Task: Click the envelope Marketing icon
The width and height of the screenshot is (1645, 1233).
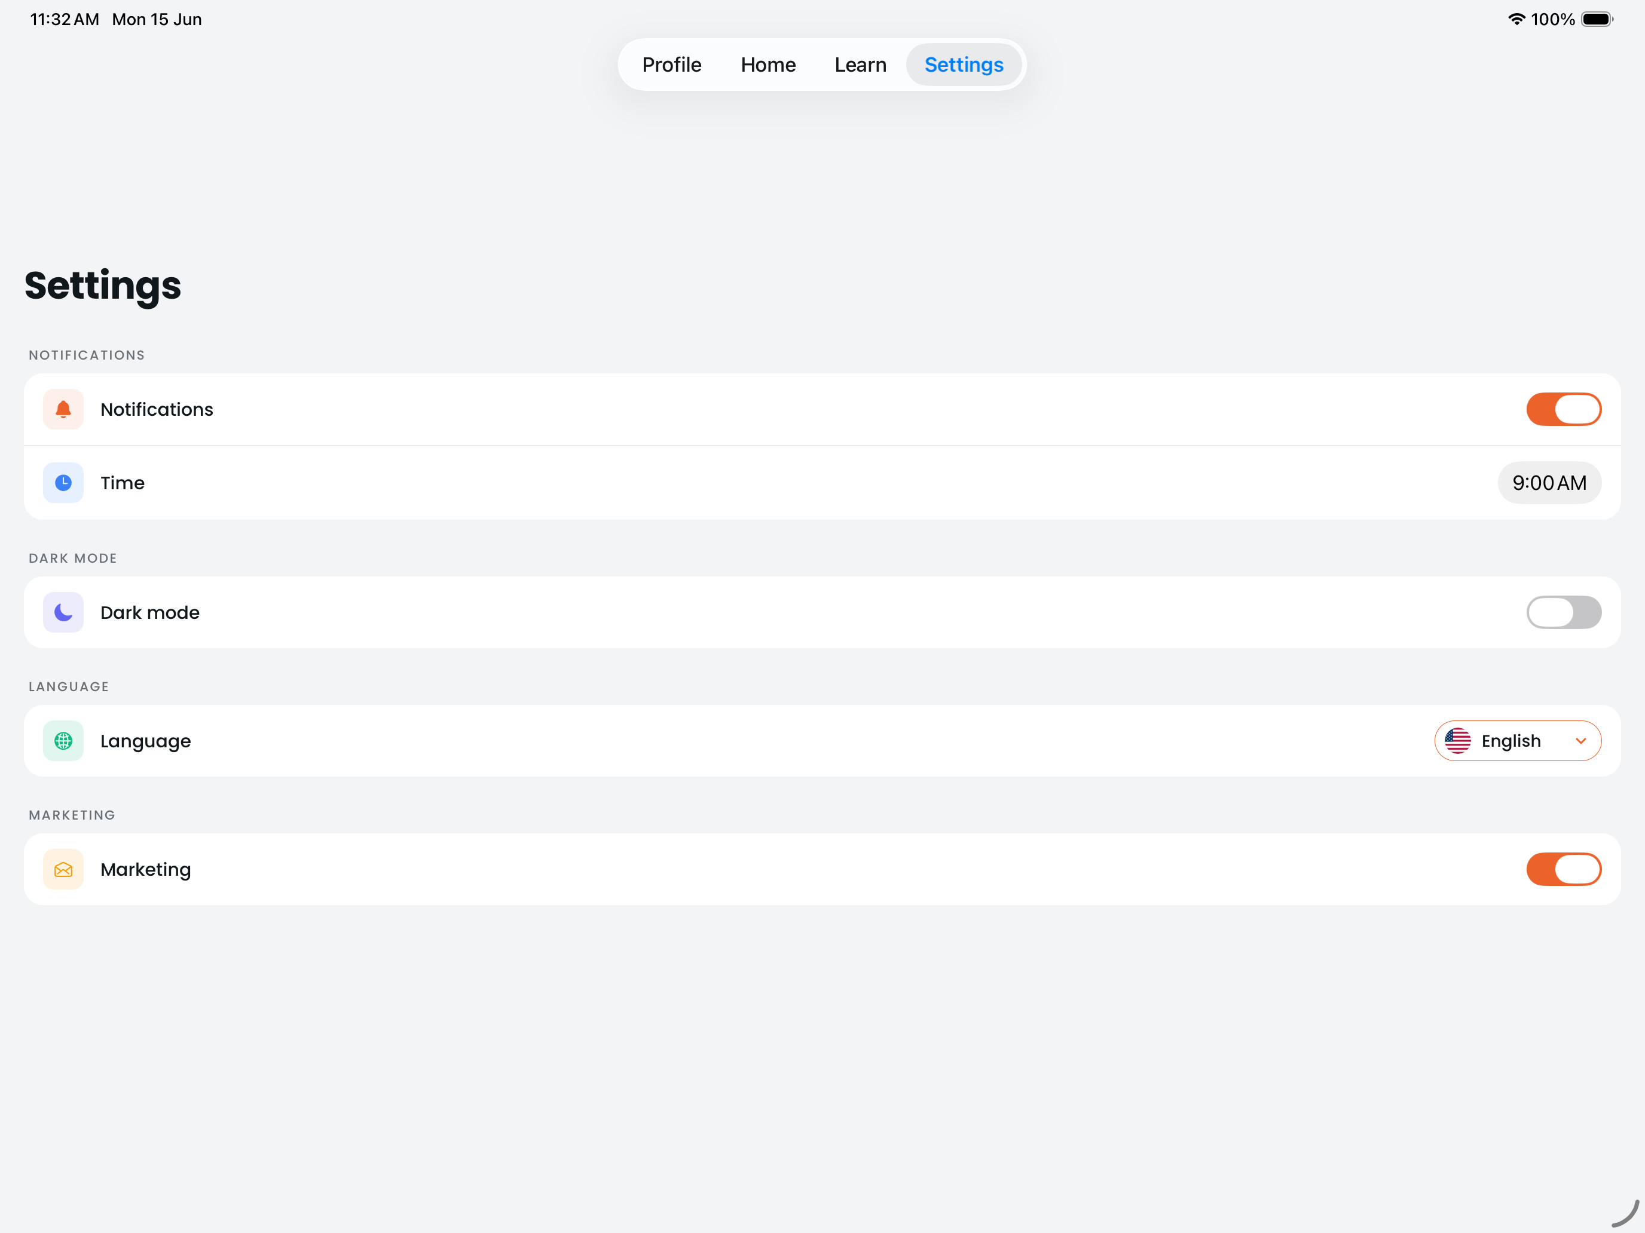Action: (x=63, y=870)
